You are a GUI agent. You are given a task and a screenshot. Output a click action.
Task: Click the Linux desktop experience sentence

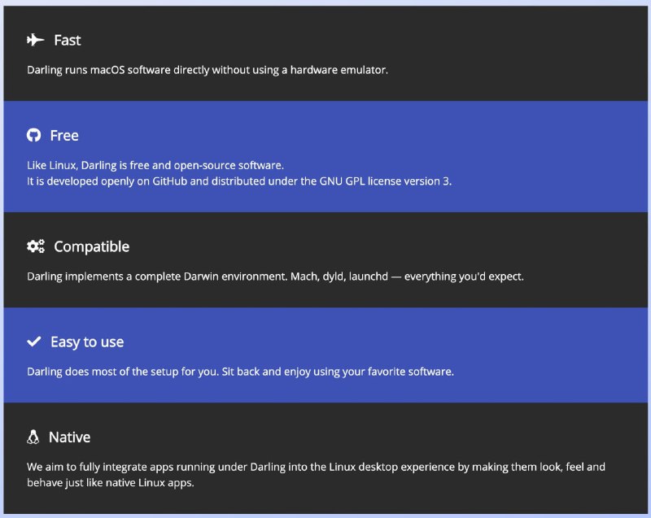click(x=316, y=467)
